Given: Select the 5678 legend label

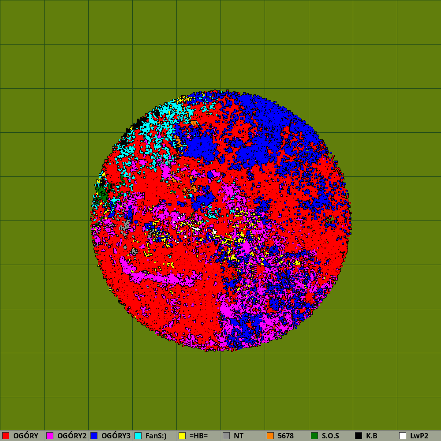Looking at the screenshot, I should 286,436.
